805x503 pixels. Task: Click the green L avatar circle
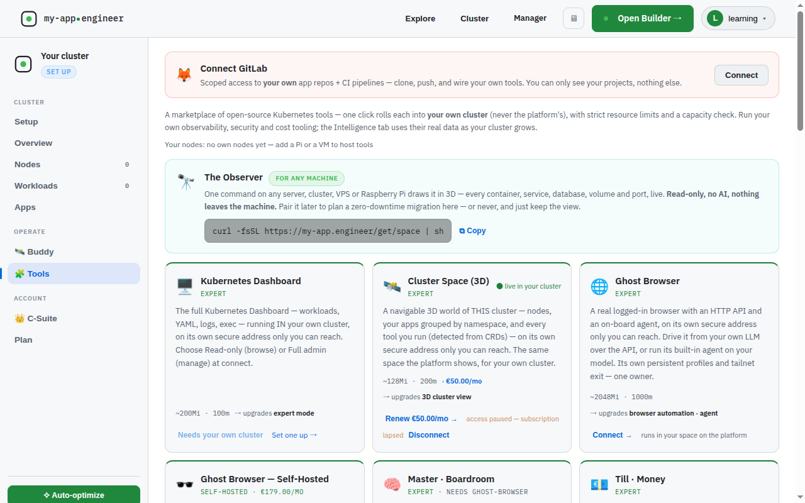715,18
